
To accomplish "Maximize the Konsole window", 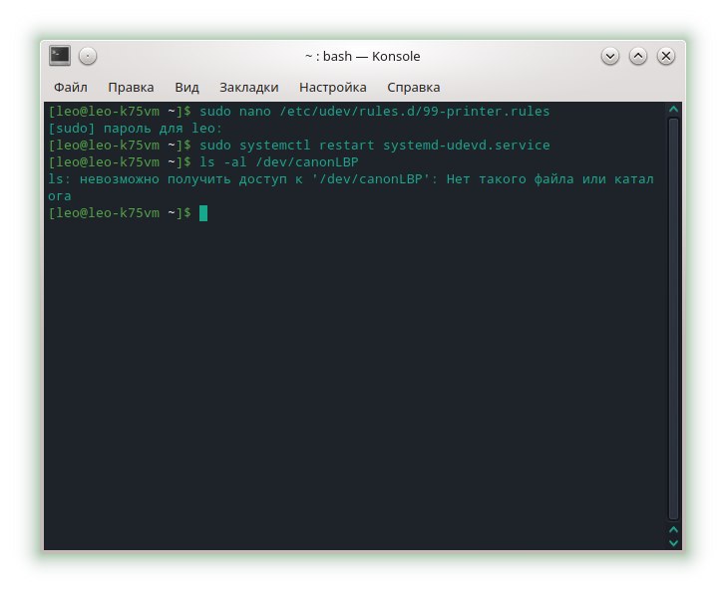I will click(637, 57).
